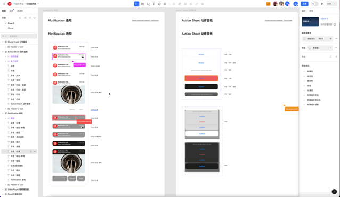Viewport: 340px width, 197px height.
Task: Click the cover 1 thumbnail image
Action: [x=310, y=21]
